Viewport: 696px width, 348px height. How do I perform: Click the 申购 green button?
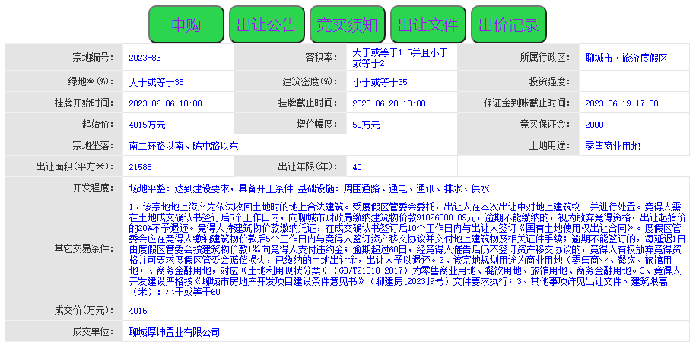pyautogui.click(x=186, y=25)
